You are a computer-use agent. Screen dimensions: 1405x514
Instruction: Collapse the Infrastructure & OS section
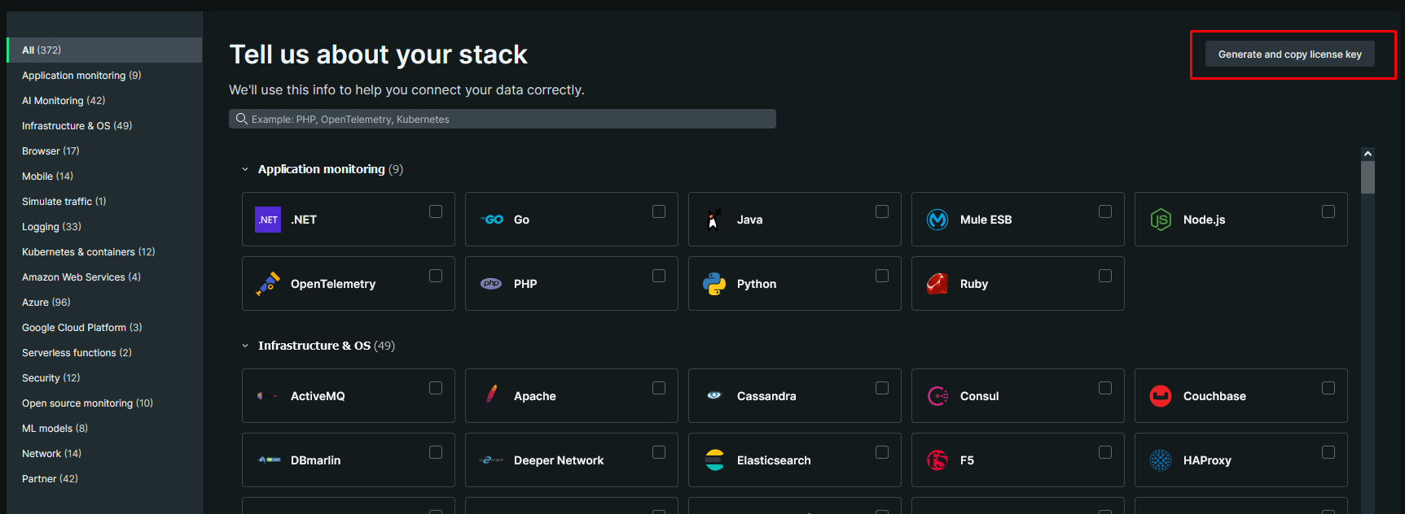coord(245,346)
